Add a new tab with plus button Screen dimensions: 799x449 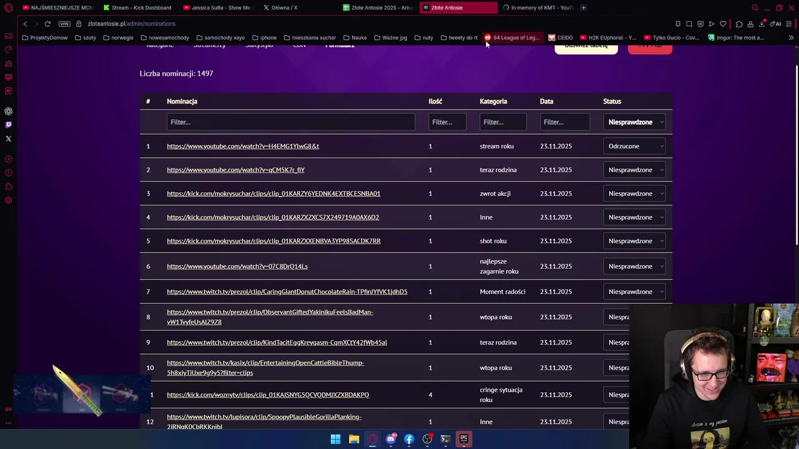tap(583, 7)
